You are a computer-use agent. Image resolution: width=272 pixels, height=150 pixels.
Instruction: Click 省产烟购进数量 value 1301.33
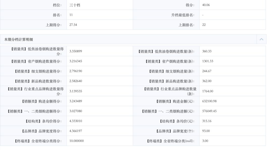coord(208,61)
